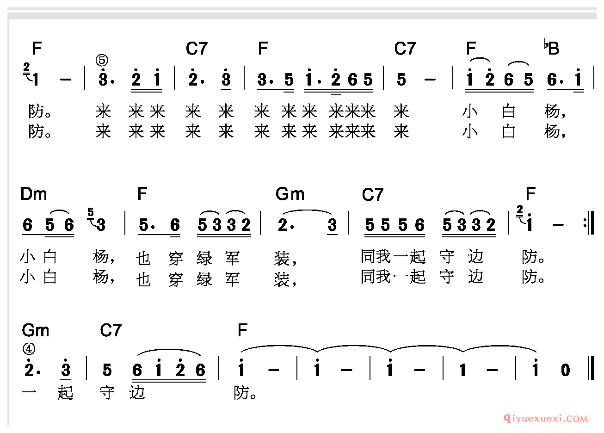The image size is (604, 433).
Task: Click the C7 chord above 5 6 i 2 6
Action: 111,330
